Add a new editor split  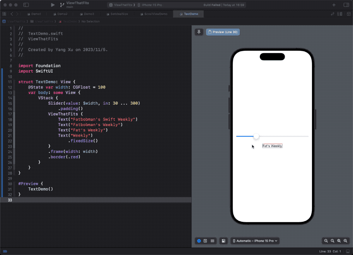click(348, 14)
